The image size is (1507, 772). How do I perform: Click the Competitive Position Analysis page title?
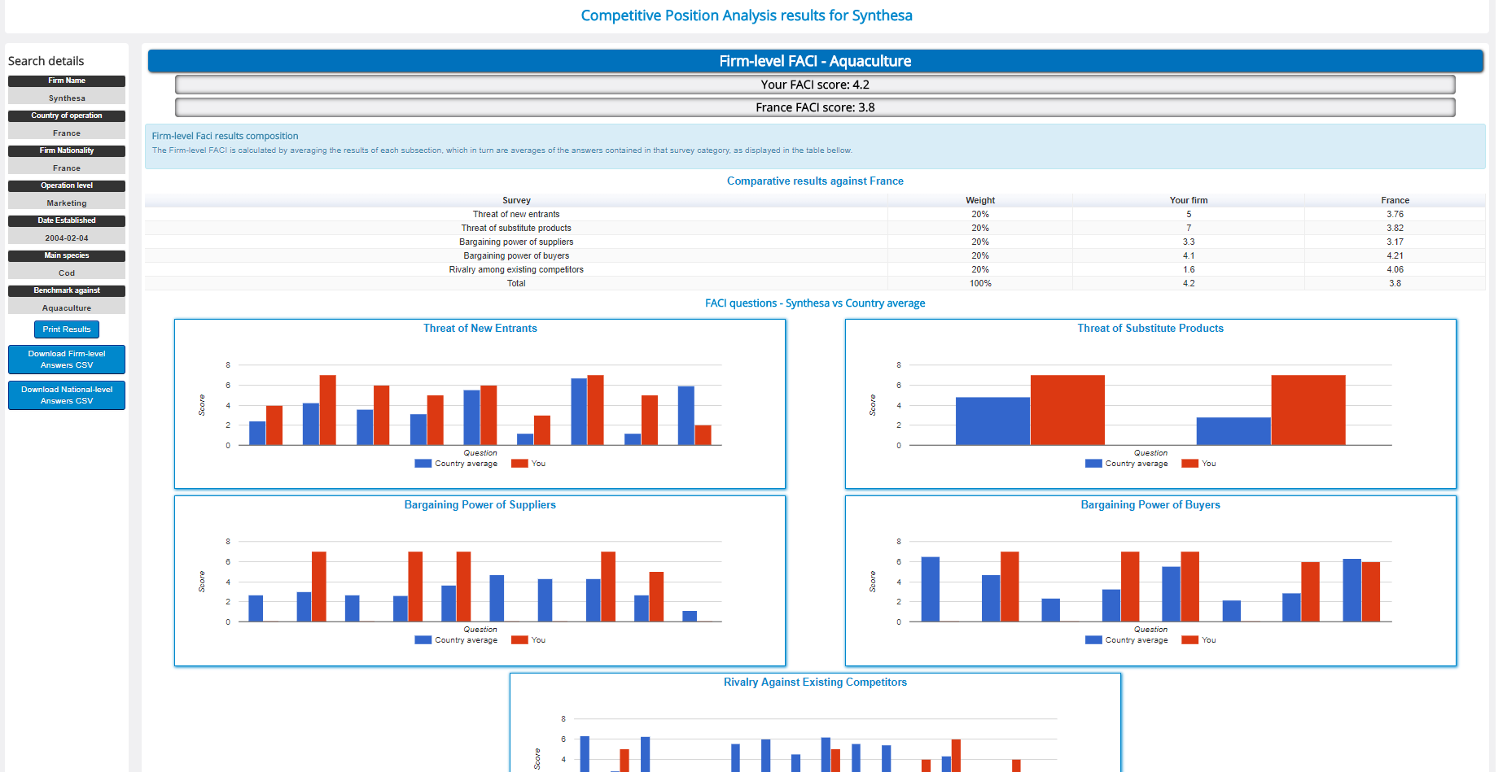(747, 15)
